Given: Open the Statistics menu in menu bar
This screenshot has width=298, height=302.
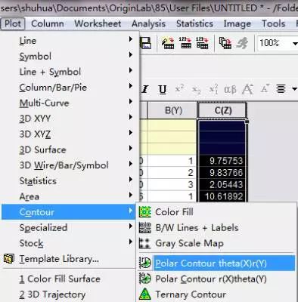Looking at the screenshot, I should [x=194, y=23].
